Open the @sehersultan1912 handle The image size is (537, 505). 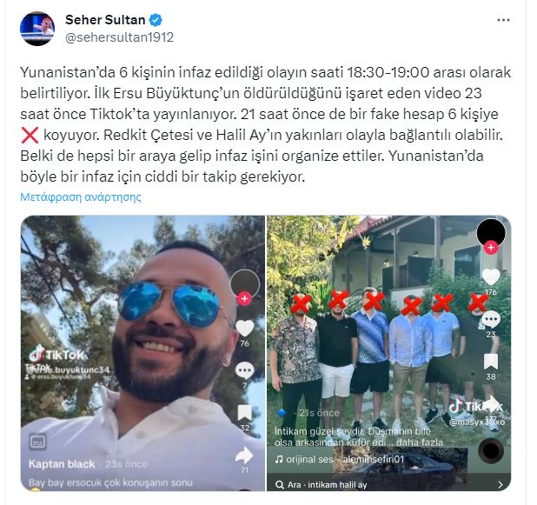click(120, 37)
